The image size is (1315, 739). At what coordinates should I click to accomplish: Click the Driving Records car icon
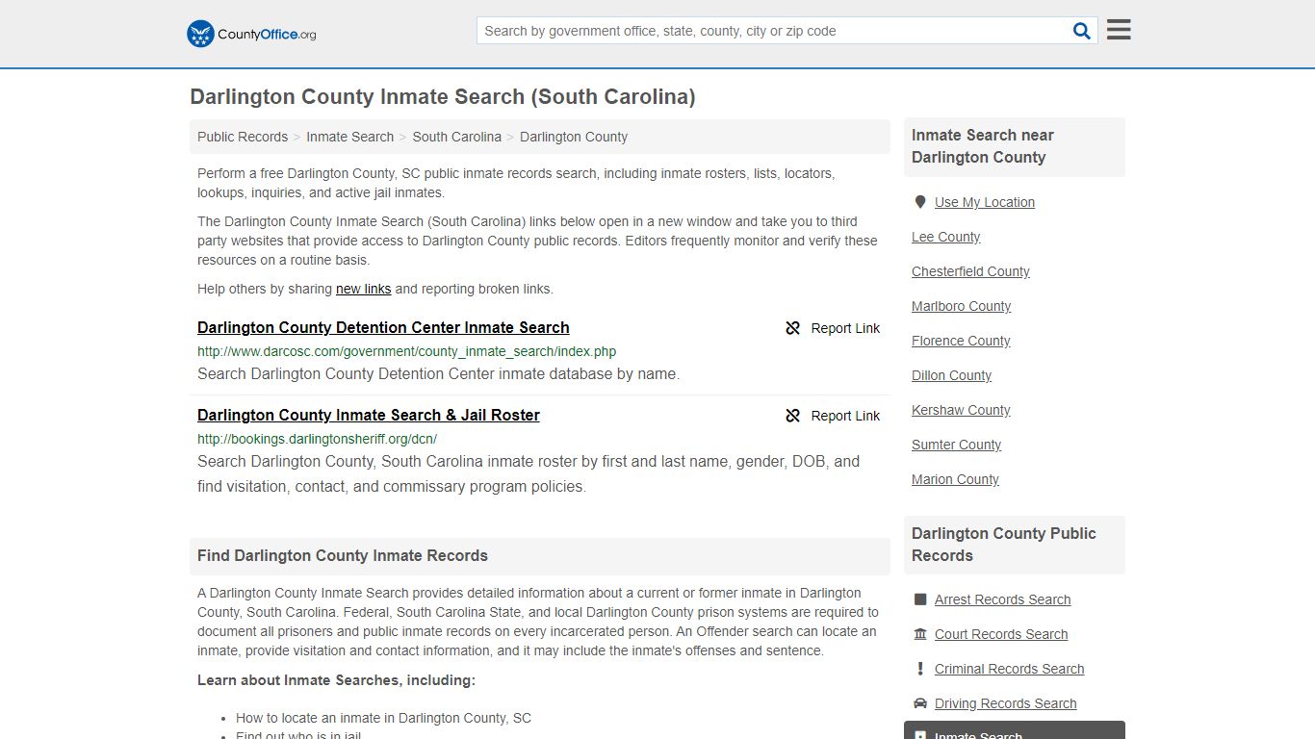(920, 703)
